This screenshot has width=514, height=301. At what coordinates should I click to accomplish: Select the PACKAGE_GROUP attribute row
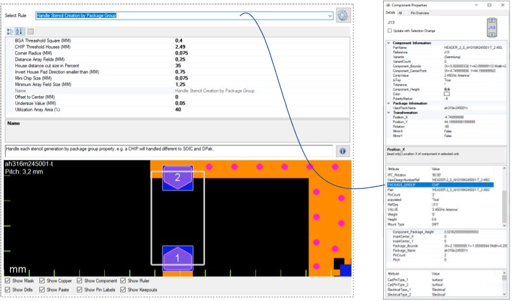pos(440,185)
